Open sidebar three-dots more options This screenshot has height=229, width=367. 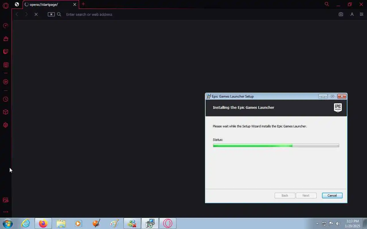click(x=5, y=212)
